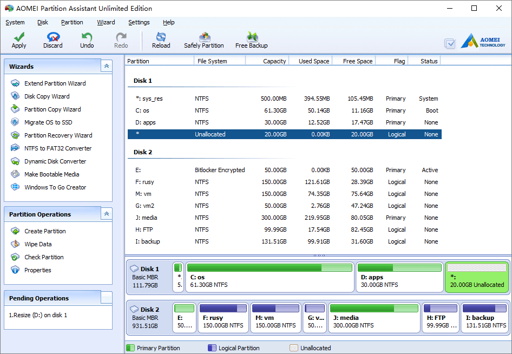The image size is (512, 354).
Task: Click the Disk 1 drive icon in disk map
Action: coord(134,269)
